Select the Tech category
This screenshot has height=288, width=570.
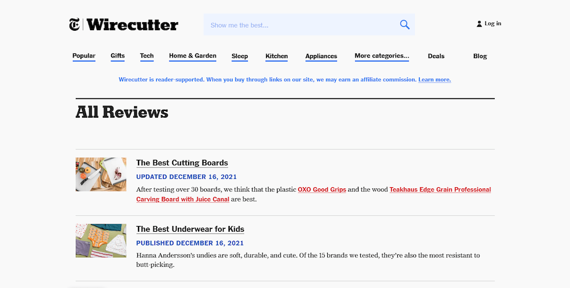[147, 56]
